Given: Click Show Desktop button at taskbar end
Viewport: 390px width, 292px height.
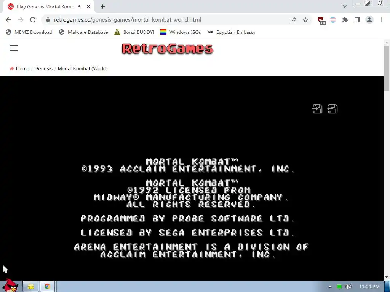Looking at the screenshot, I should coord(387,287).
